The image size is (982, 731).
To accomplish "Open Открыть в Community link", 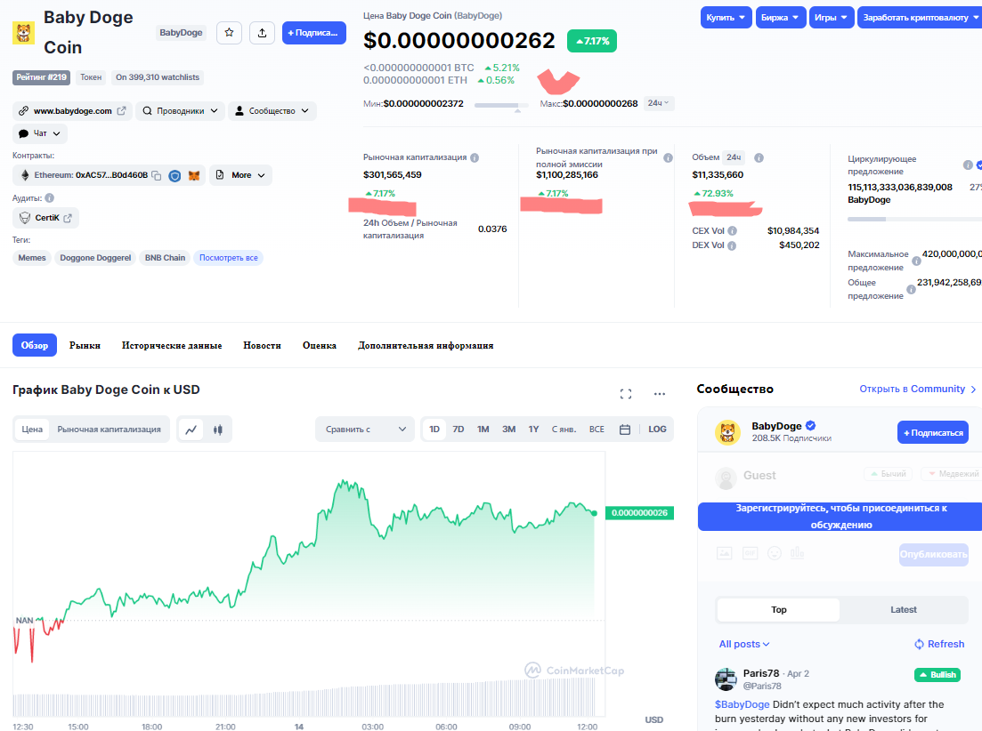I will click(x=918, y=389).
